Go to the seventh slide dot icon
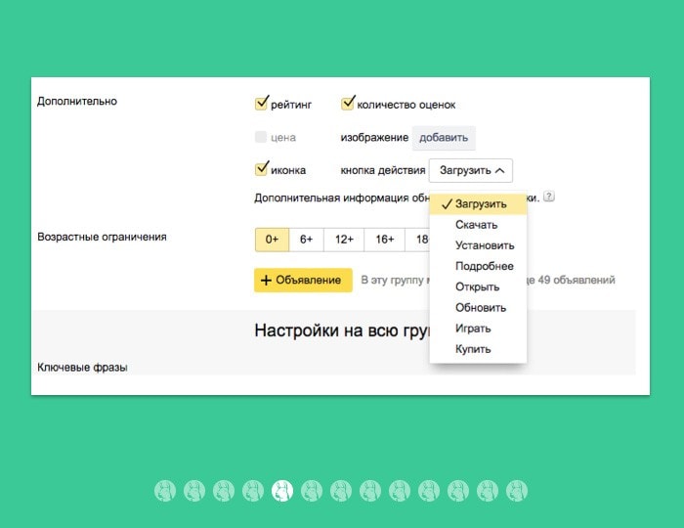The width and height of the screenshot is (684, 528). [x=341, y=491]
